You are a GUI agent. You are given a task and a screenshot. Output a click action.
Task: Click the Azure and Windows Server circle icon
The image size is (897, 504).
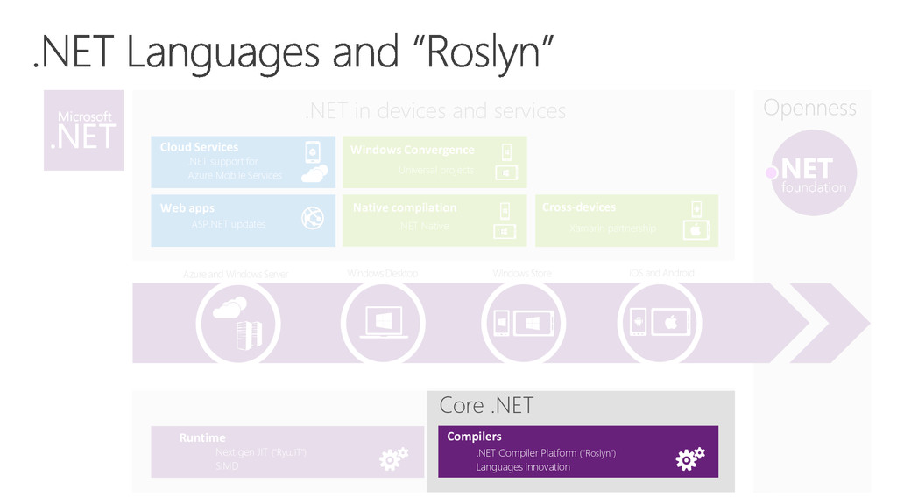(238, 324)
